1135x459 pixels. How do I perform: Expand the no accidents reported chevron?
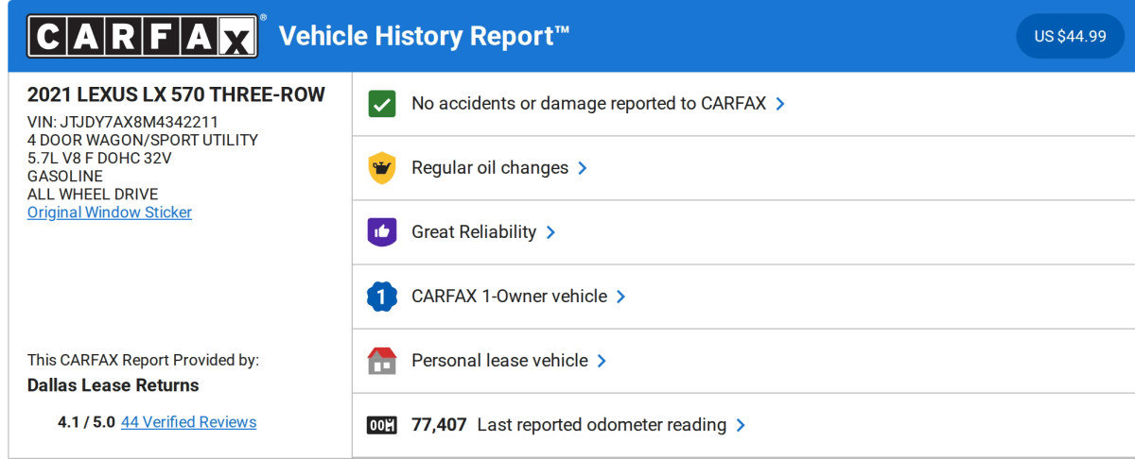pyautogui.click(x=780, y=104)
